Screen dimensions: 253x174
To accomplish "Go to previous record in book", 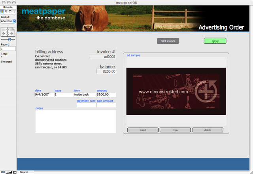I will pyautogui.click(x=4, y=33).
